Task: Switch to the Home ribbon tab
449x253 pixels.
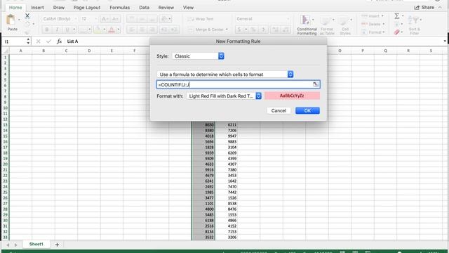Action: click(x=15, y=8)
